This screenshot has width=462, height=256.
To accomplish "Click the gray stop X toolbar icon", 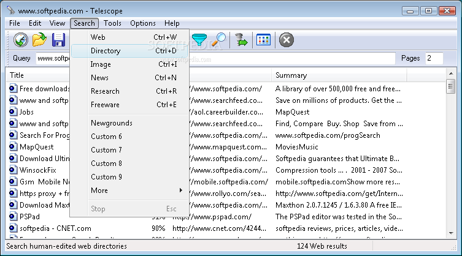I will (287, 40).
